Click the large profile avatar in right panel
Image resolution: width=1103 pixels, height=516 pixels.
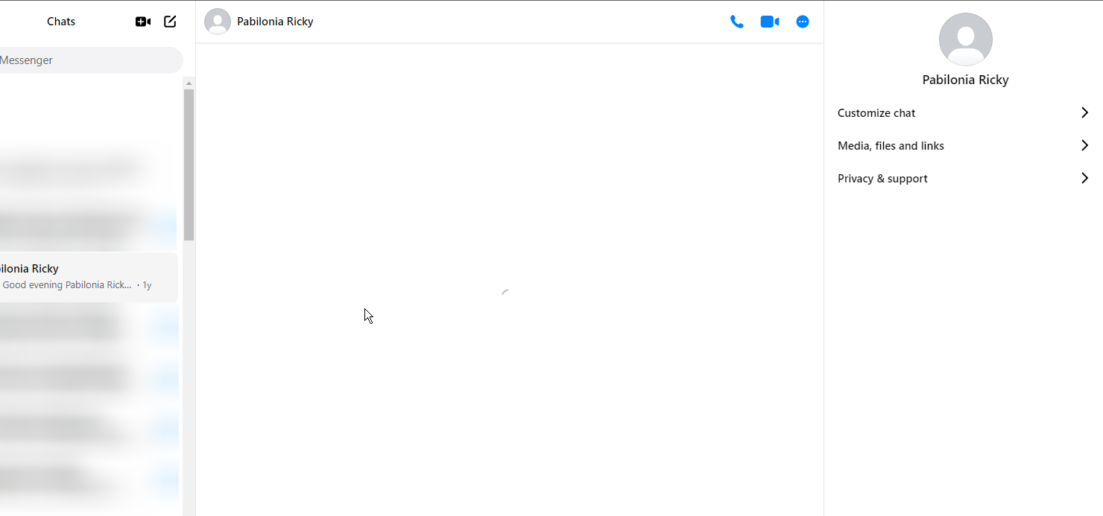[x=965, y=39]
